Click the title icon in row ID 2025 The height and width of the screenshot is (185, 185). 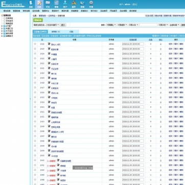click(x=49, y=49)
